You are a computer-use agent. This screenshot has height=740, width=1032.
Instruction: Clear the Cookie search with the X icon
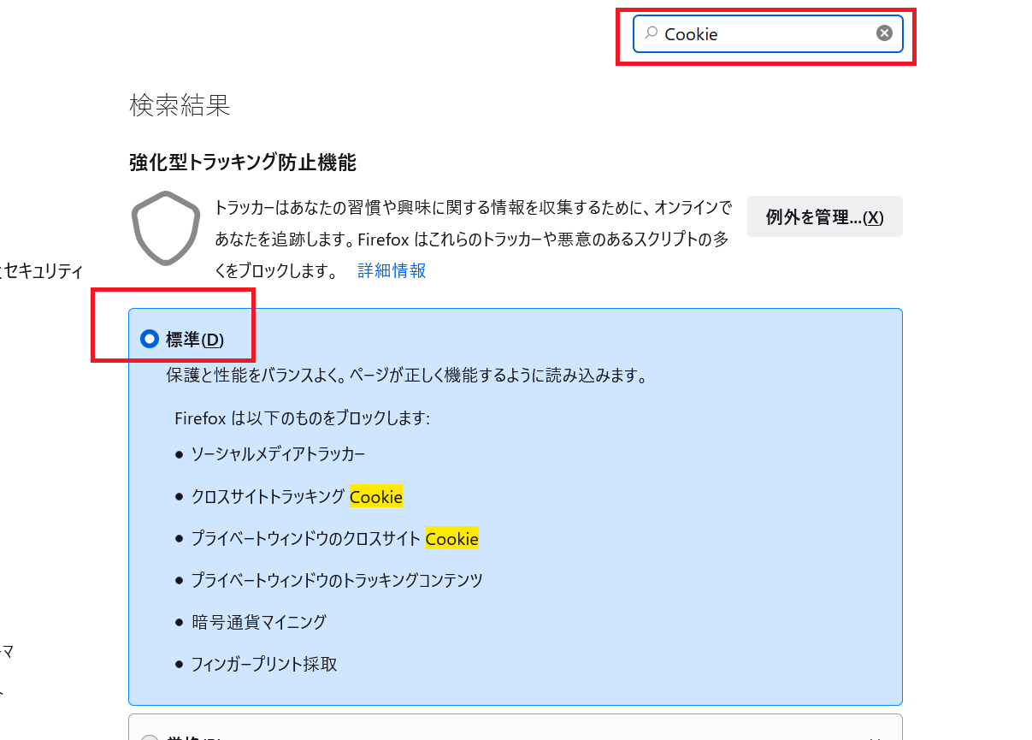884,33
